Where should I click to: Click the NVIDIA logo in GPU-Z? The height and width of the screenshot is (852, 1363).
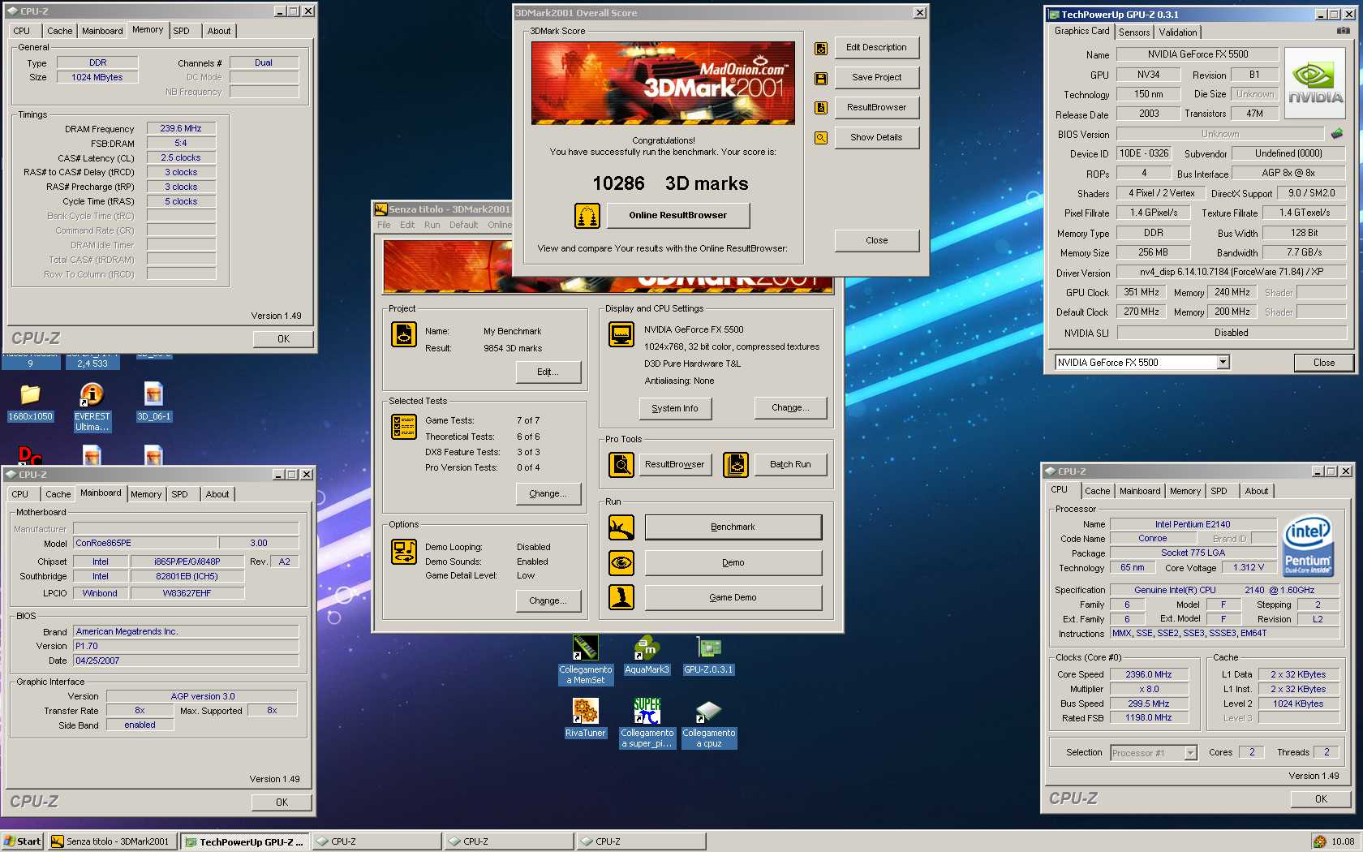[x=1315, y=84]
